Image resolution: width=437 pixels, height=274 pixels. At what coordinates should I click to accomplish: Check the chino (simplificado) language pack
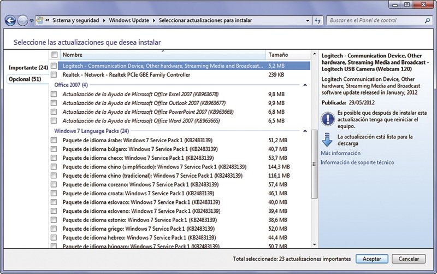pos(54,167)
